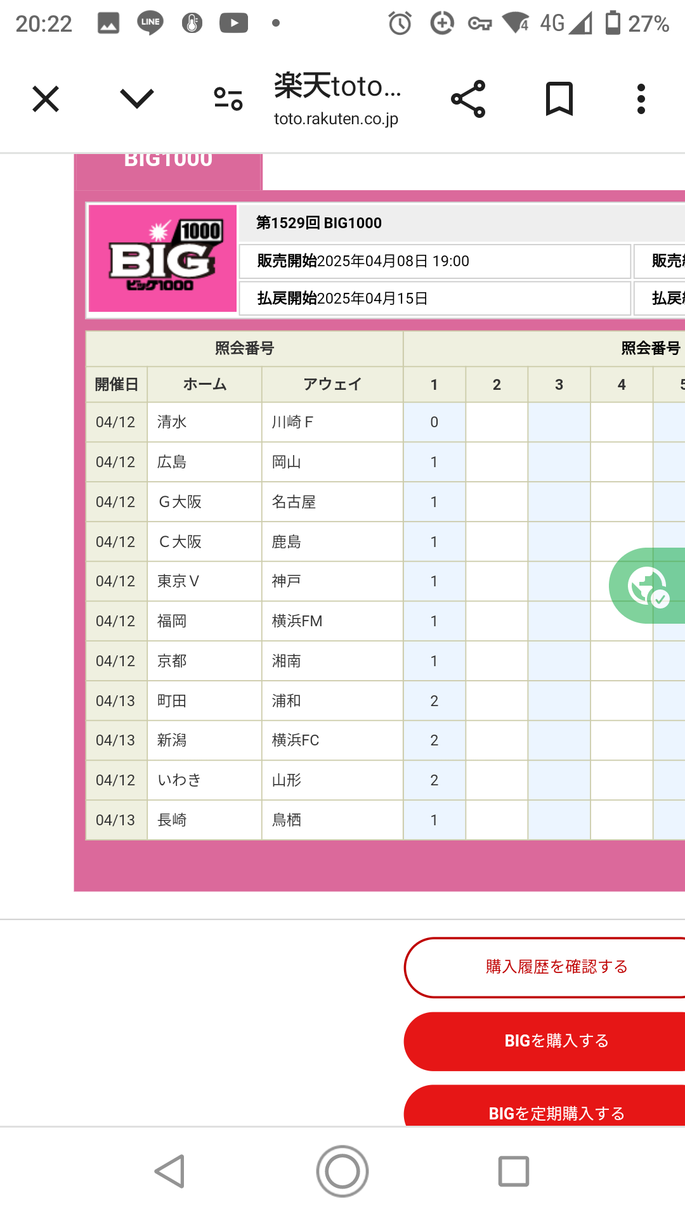The height and width of the screenshot is (1217, 685).
Task: Open Android recent apps button
Action: point(514,1171)
